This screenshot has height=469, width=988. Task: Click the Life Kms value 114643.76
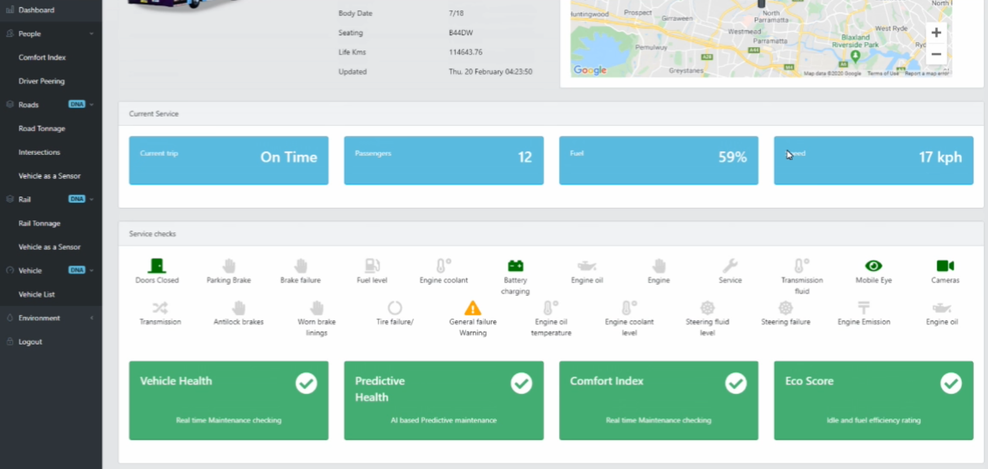(465, 52)
